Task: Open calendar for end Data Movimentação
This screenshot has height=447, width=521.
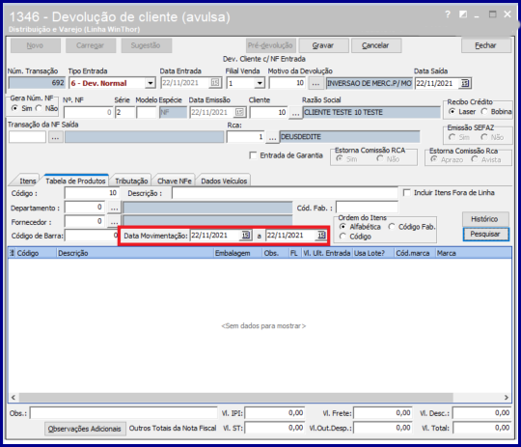Action: (321, 236)
